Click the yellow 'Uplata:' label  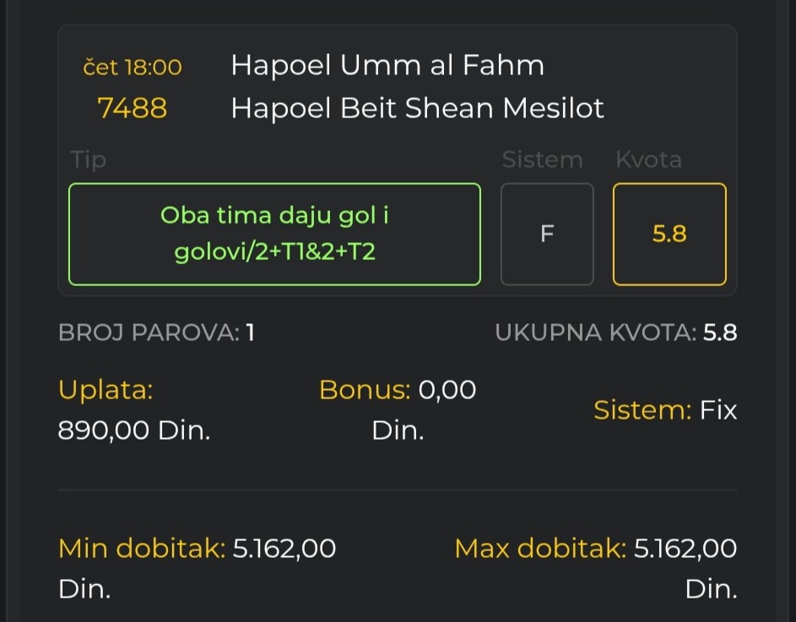[x=106, y=390]
